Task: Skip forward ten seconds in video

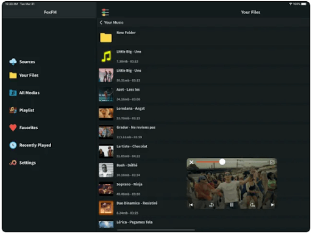Action: [x=252, y=205]
